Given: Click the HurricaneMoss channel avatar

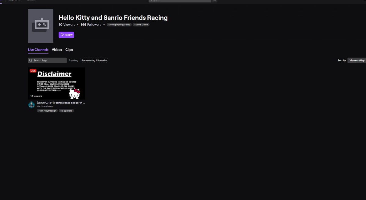Looking at the screenshot, I should [31, 105].
